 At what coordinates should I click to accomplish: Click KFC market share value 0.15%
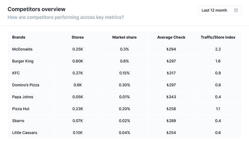(124, 73)
